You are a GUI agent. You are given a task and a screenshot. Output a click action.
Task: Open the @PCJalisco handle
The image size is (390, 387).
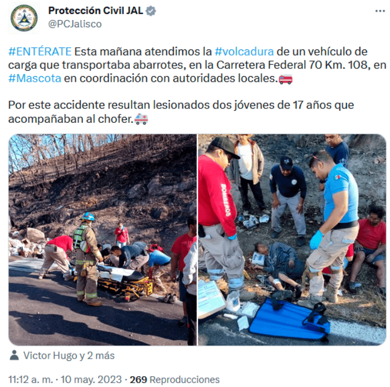75,24
